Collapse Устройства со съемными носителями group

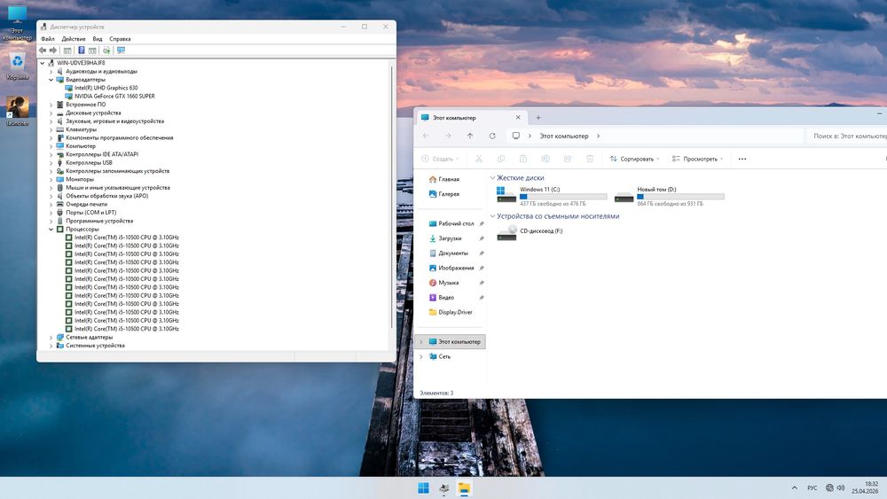click(x=492, y=216)
